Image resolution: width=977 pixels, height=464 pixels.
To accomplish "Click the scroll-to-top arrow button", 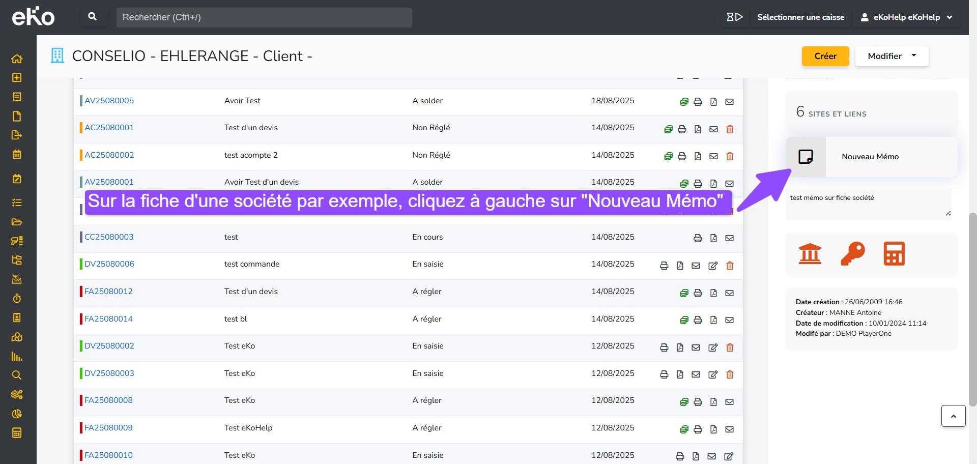I will [x=953, y=416].
